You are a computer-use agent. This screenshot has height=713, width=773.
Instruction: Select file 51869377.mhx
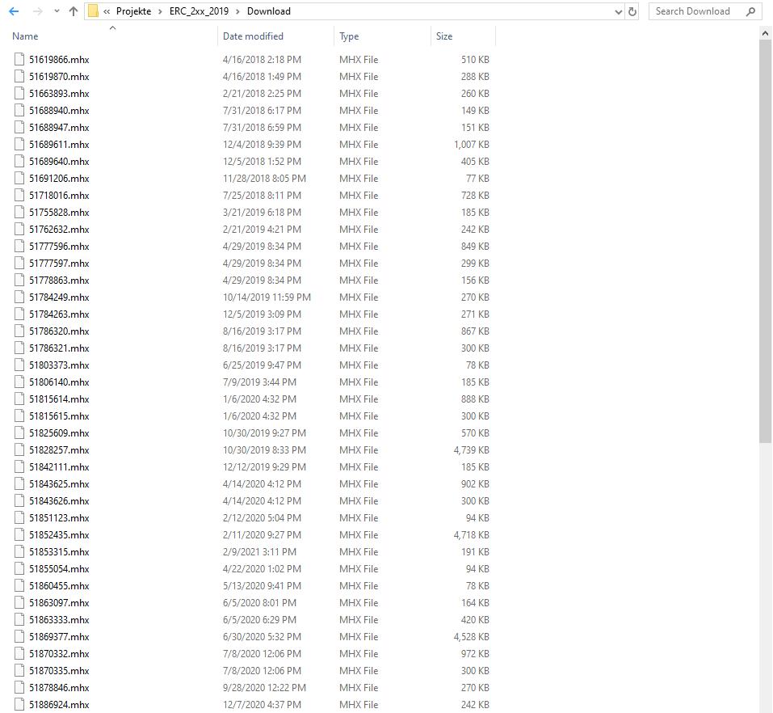coord(59,636)
